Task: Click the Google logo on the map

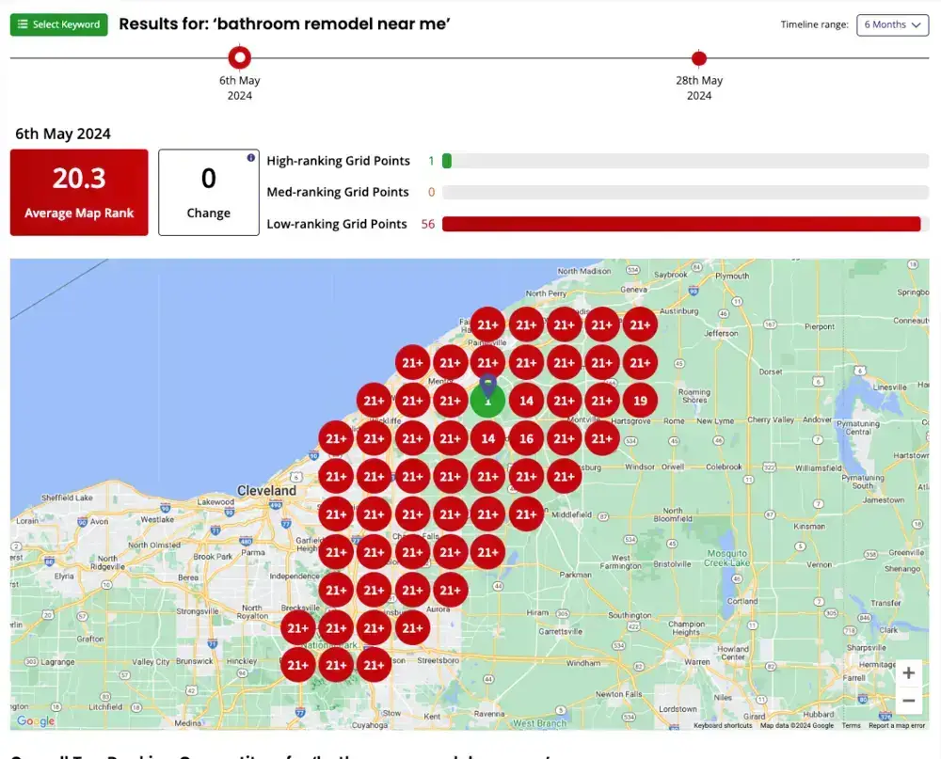Action: coord(36,721)
